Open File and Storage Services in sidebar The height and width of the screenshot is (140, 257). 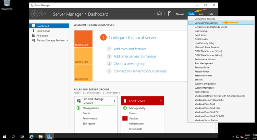click(50, 40)
